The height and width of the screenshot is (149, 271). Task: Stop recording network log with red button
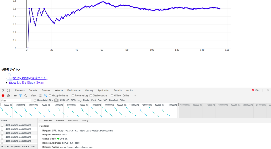(3, 95)
